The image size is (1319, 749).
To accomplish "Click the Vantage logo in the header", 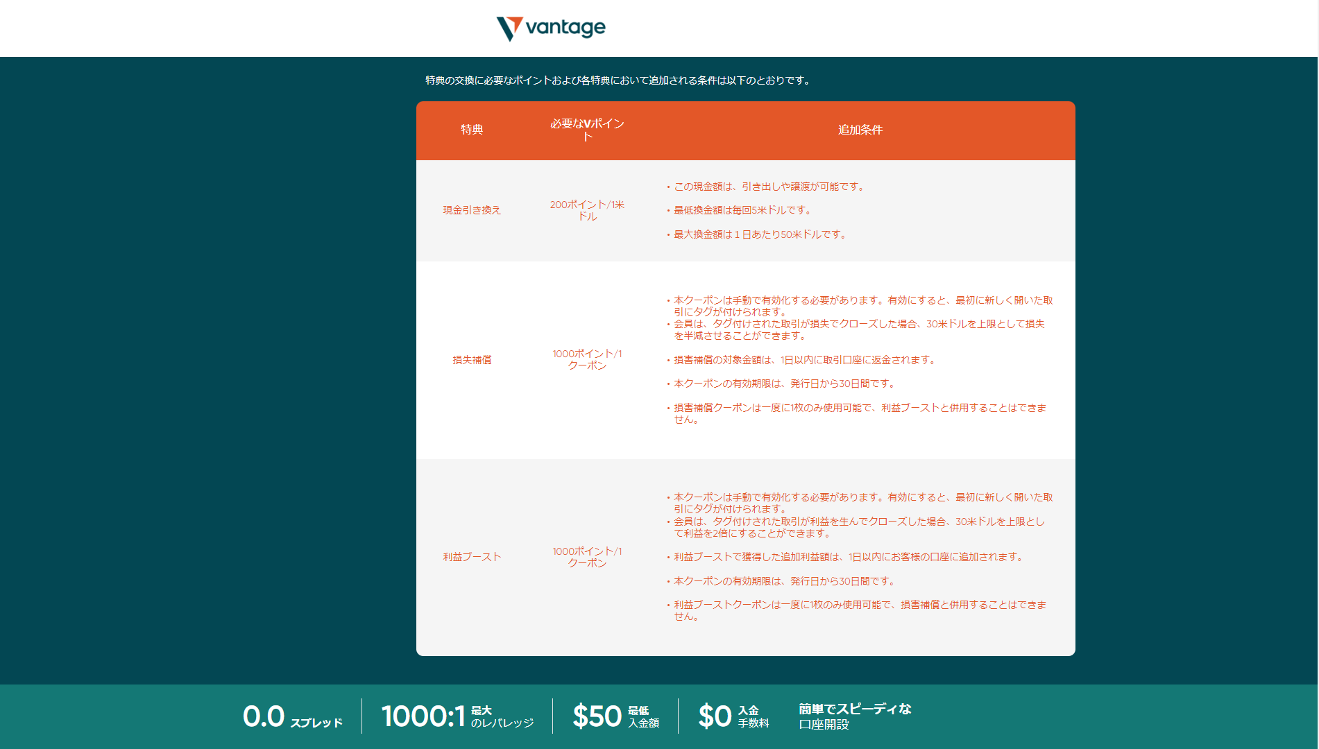I will click(551, 28).
